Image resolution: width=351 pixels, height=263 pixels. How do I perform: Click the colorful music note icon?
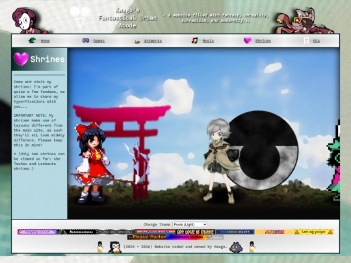tap(195, 40)
